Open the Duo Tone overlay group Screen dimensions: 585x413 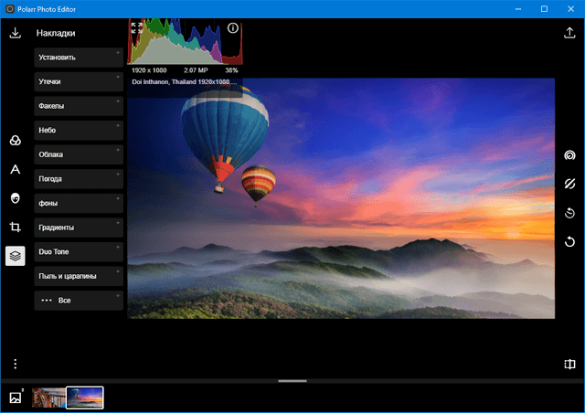(79, 251)
